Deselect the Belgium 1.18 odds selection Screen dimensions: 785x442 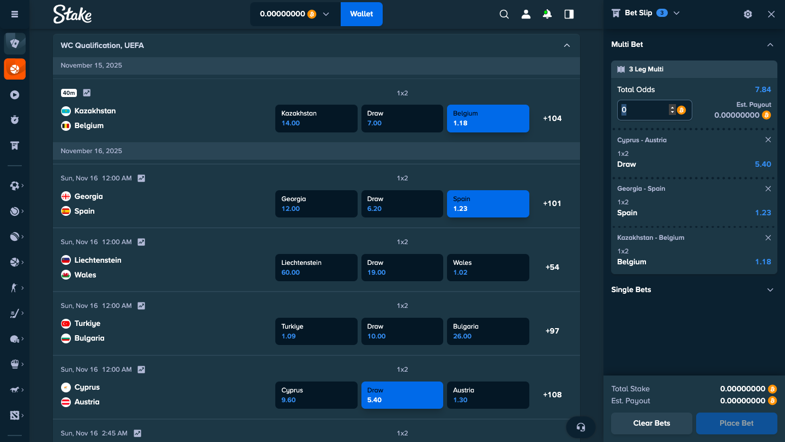pyautogui.click(x=488, y=118)
